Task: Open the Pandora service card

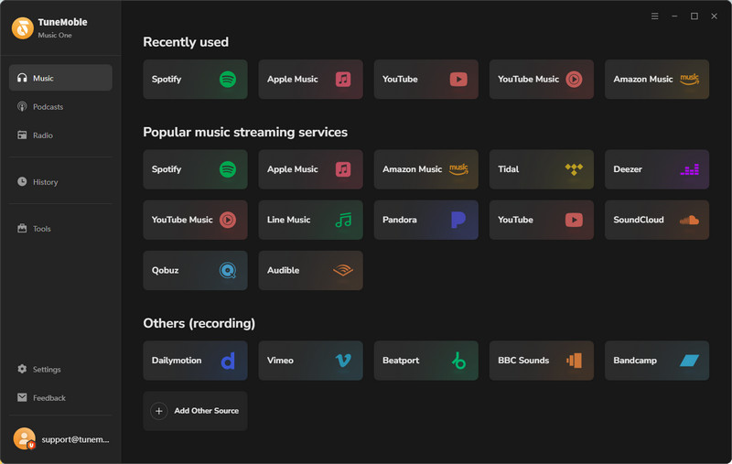Action: click(425, 220)
